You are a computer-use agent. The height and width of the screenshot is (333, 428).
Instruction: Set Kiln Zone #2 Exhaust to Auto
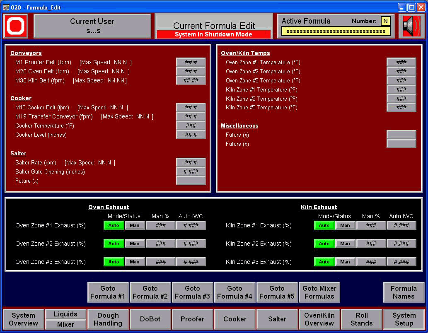coord(324,244)
